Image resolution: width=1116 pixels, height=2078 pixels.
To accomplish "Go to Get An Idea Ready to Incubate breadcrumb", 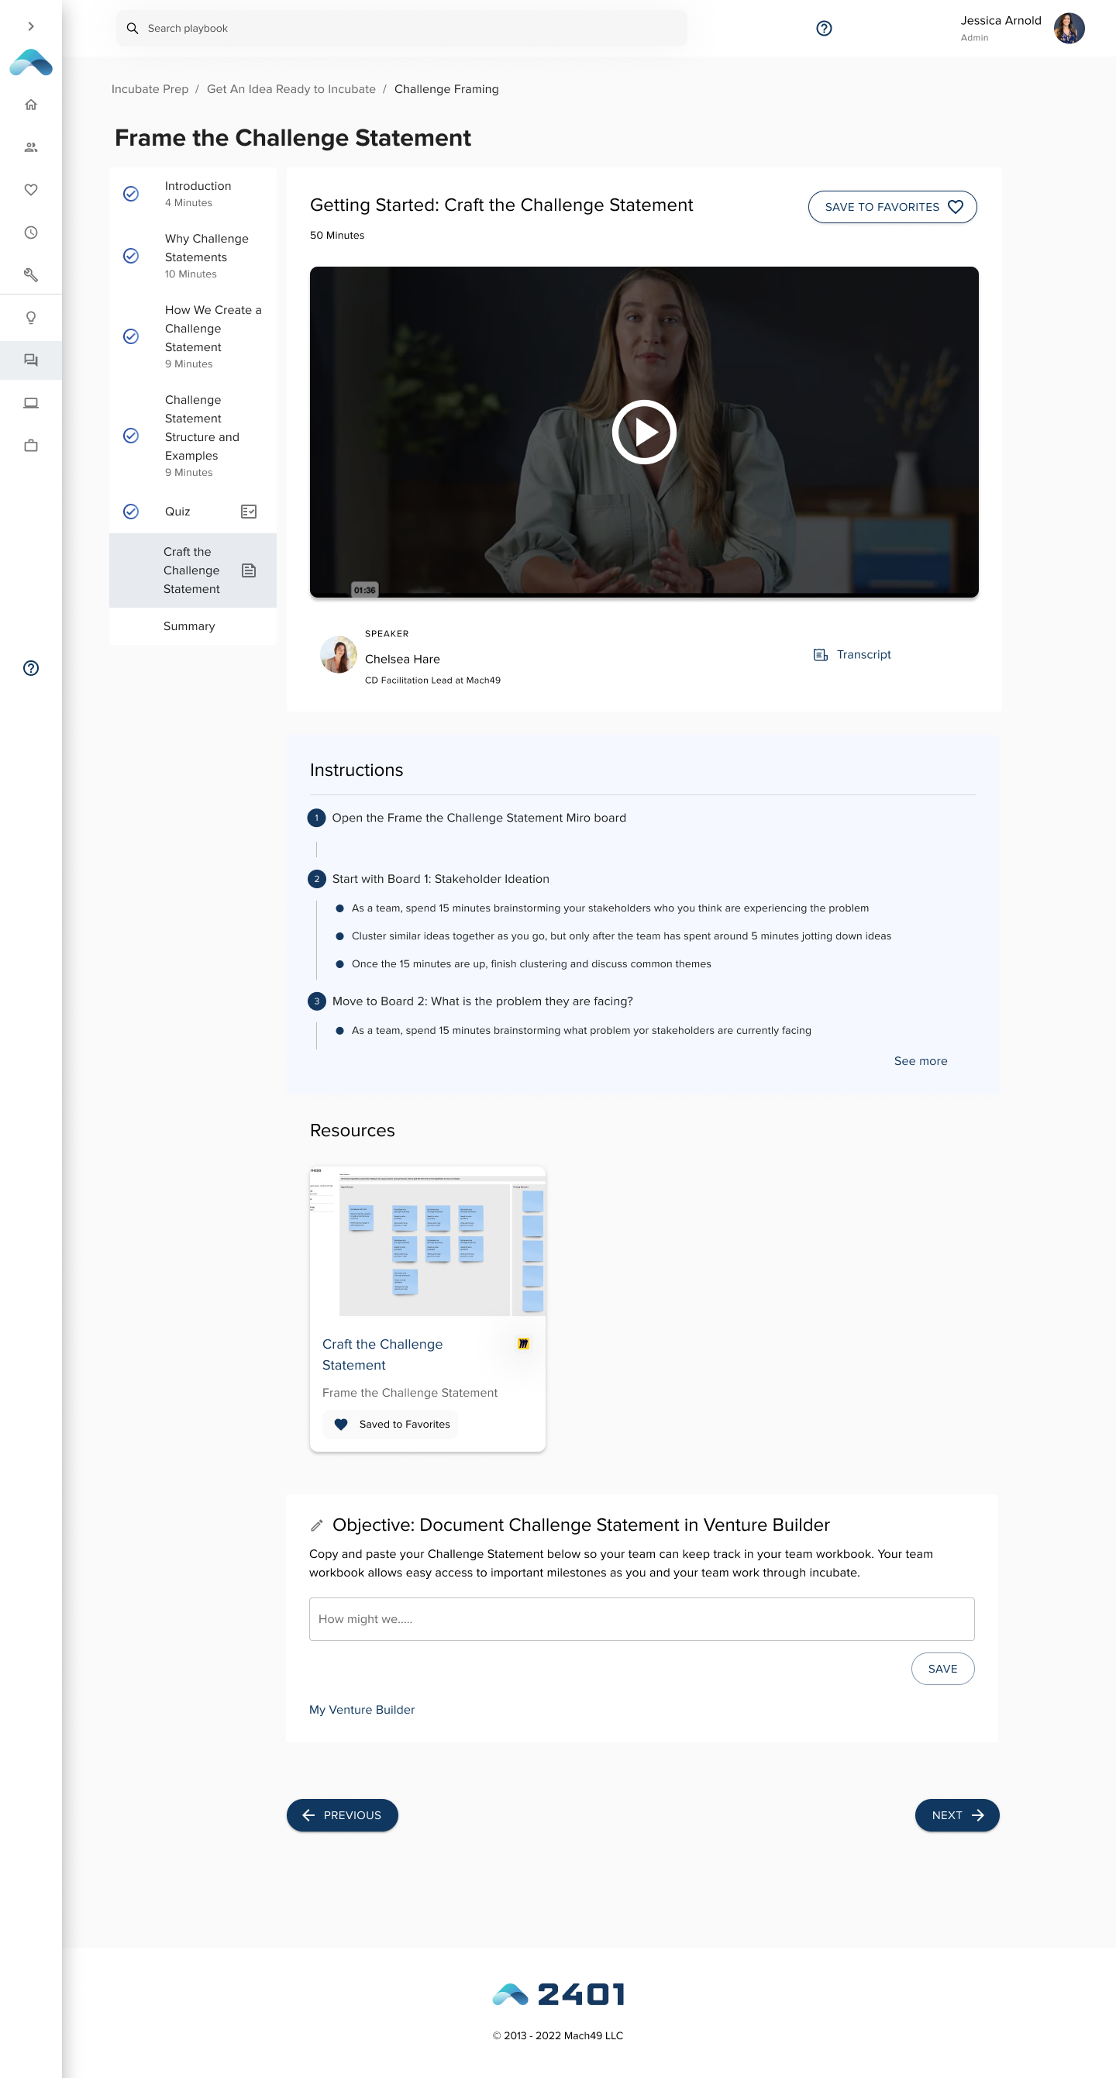I will [x=291, y=90].
